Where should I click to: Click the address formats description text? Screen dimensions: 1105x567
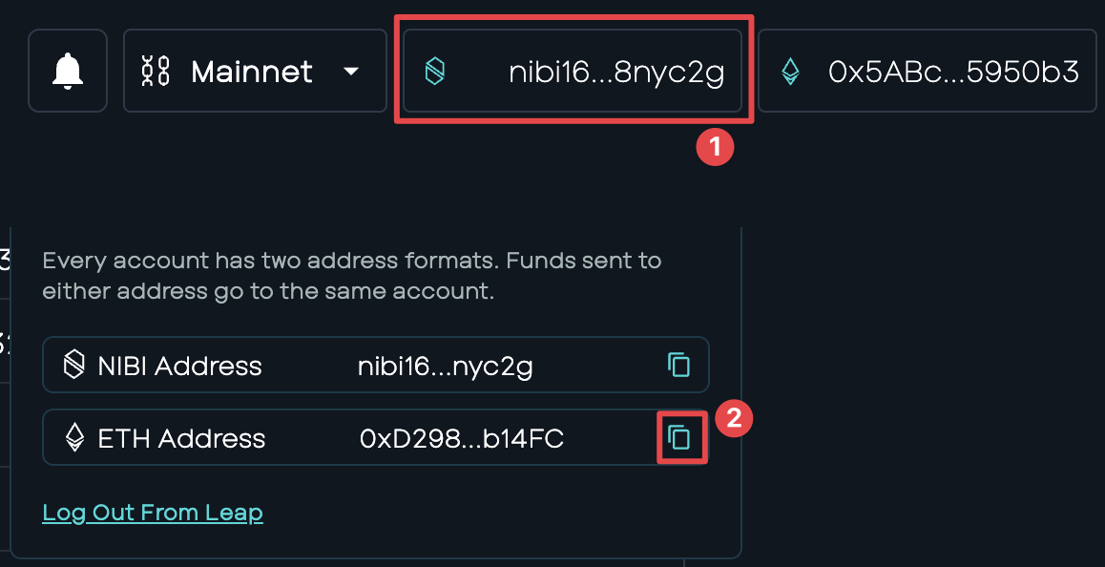352,276
